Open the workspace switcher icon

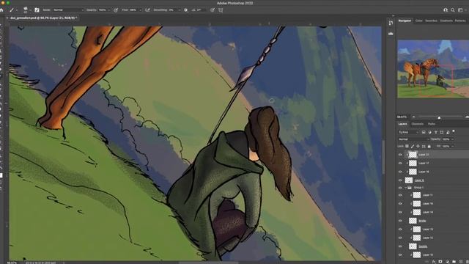pos(460,10)
